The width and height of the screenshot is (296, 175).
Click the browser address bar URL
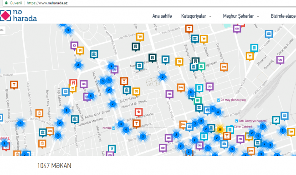click(x=47, y=3)
